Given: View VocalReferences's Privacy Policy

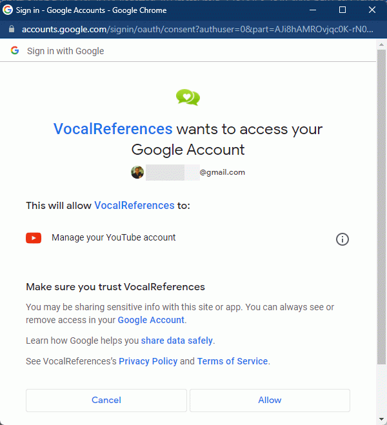Looking at the screenshot, I should tap(148, 361).
